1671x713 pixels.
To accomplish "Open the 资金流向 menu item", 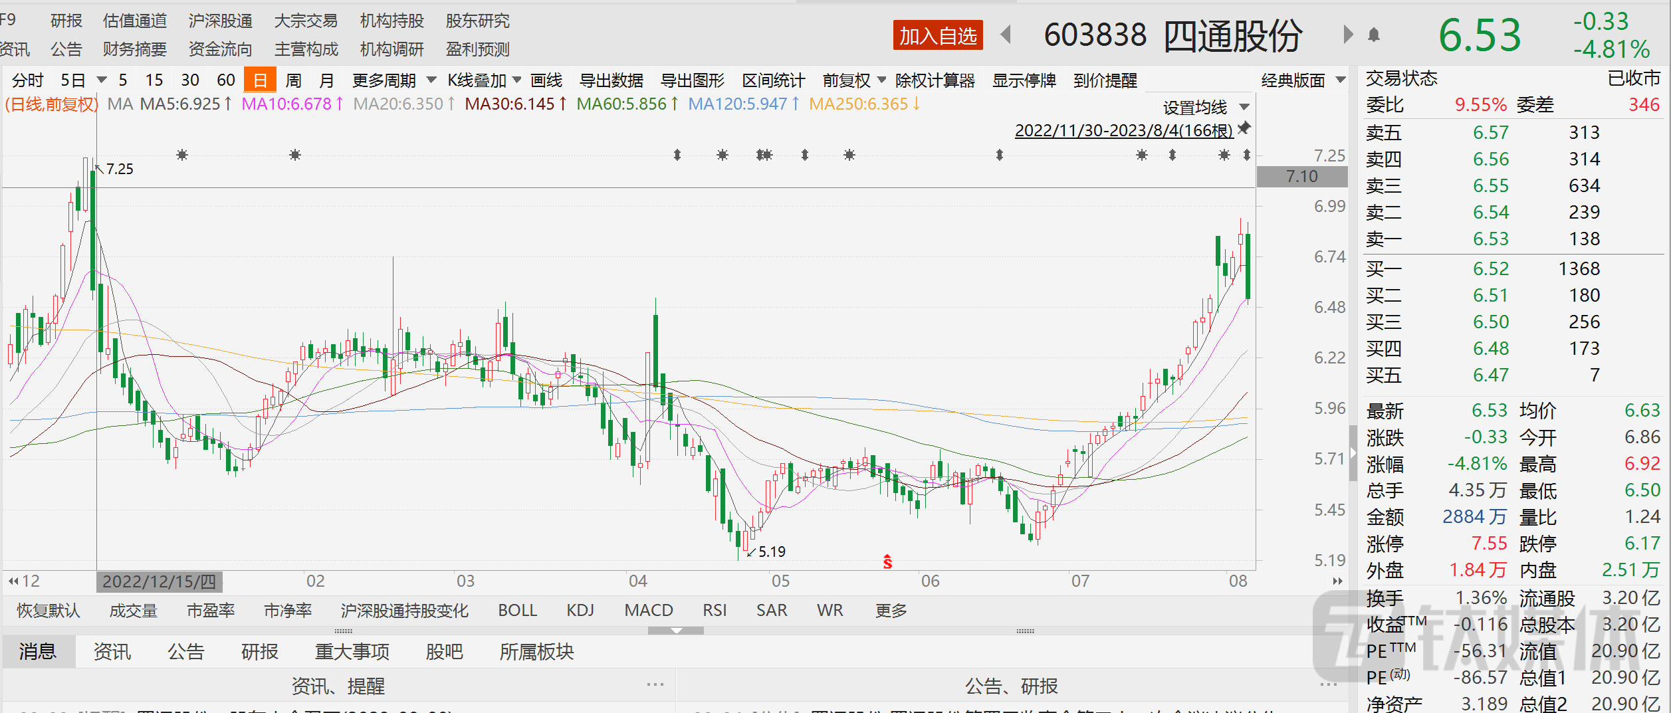I will (x=220, y=49).
